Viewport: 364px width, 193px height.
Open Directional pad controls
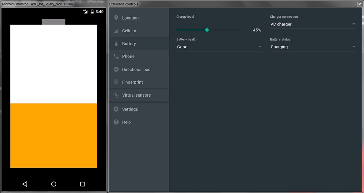(116, 69)
